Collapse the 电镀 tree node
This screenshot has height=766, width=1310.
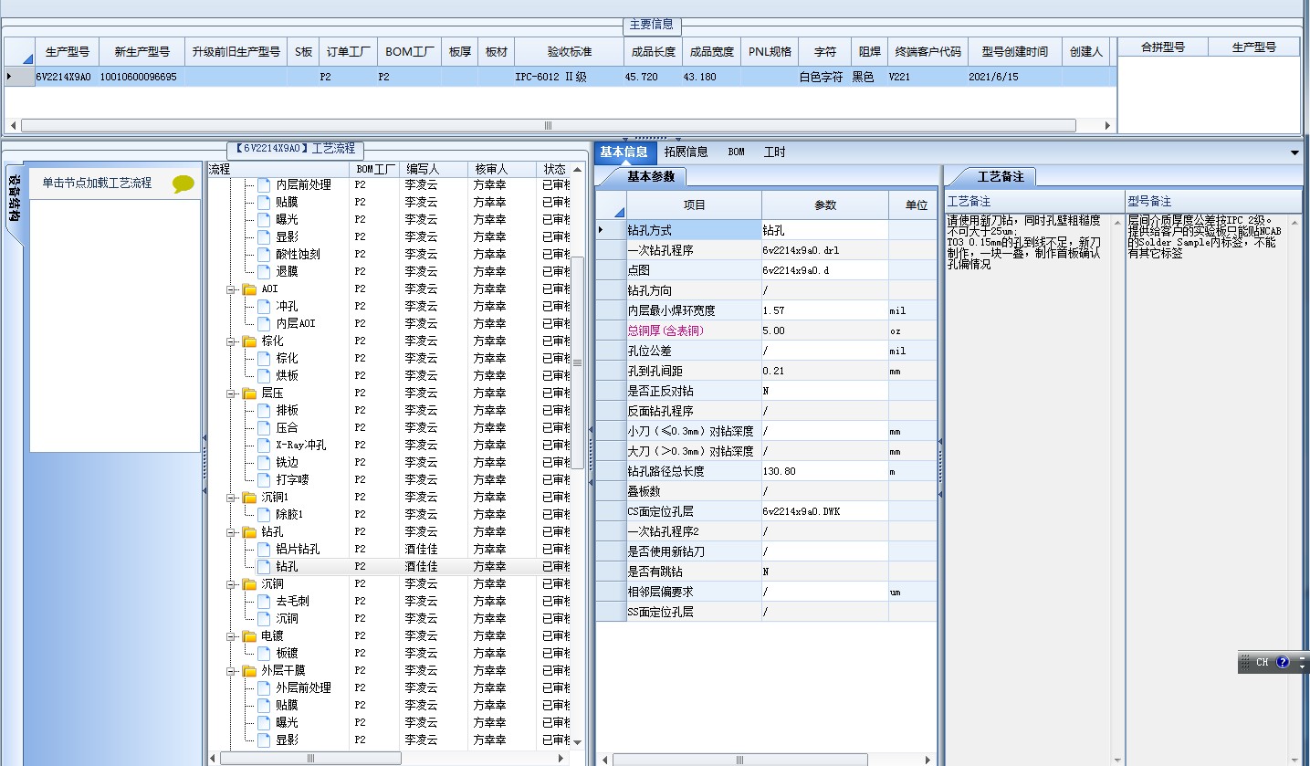231,636
